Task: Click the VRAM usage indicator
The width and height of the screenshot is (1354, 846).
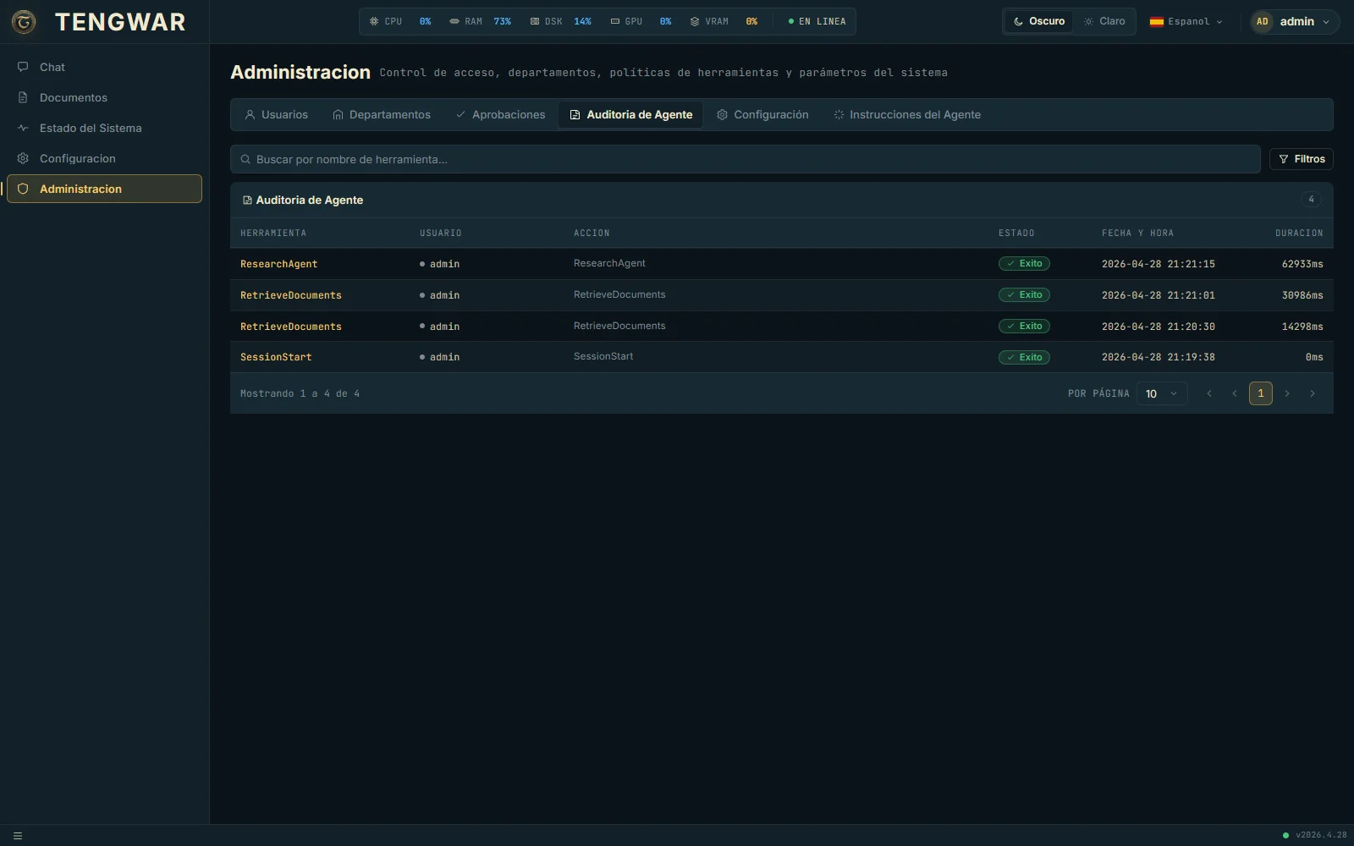Action: click(724, 21)
